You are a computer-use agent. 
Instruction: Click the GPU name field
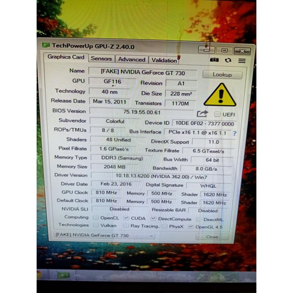click(142, 72)
